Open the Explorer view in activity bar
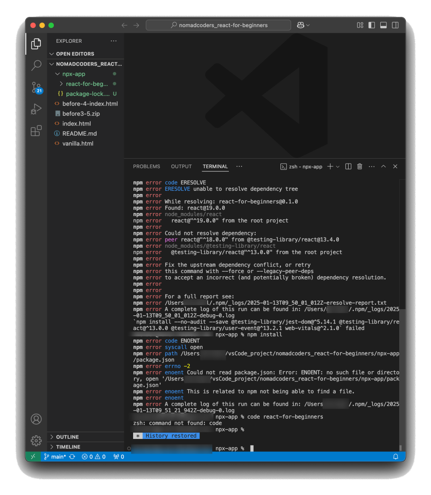Screen dimensions: 431x495 click(36, 44)
